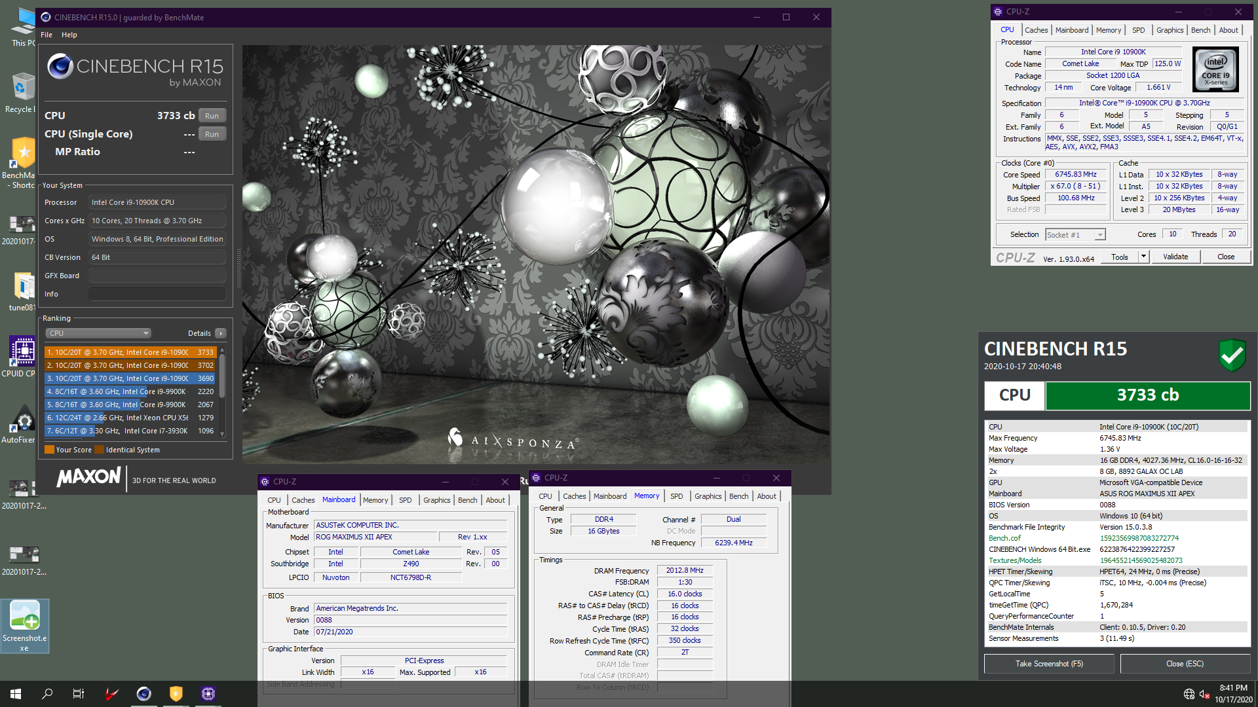Click the Ranking list vertical scrollbar

click(222, 391)
